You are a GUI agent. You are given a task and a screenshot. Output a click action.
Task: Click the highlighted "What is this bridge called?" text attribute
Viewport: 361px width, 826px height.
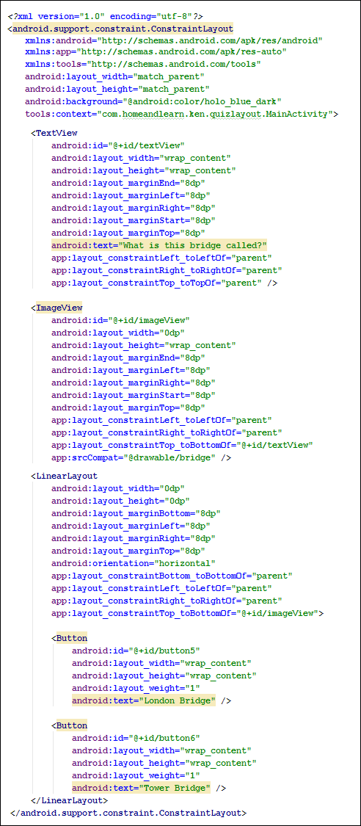(159, 245)
